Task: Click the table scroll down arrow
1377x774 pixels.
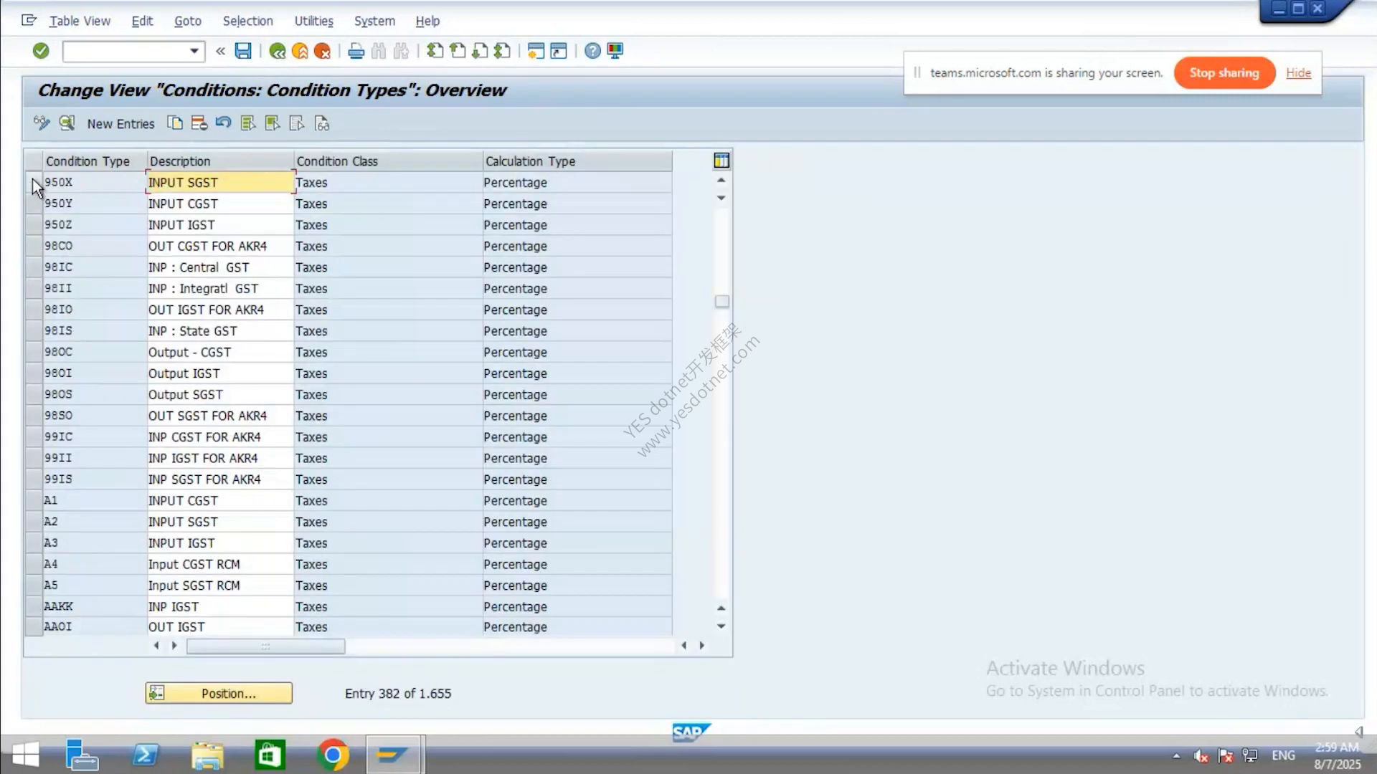Action: (721, 626)
